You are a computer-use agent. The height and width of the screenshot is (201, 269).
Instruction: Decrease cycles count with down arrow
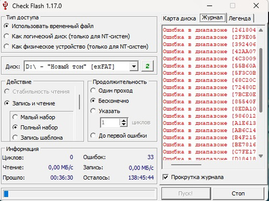pos(124,125)
